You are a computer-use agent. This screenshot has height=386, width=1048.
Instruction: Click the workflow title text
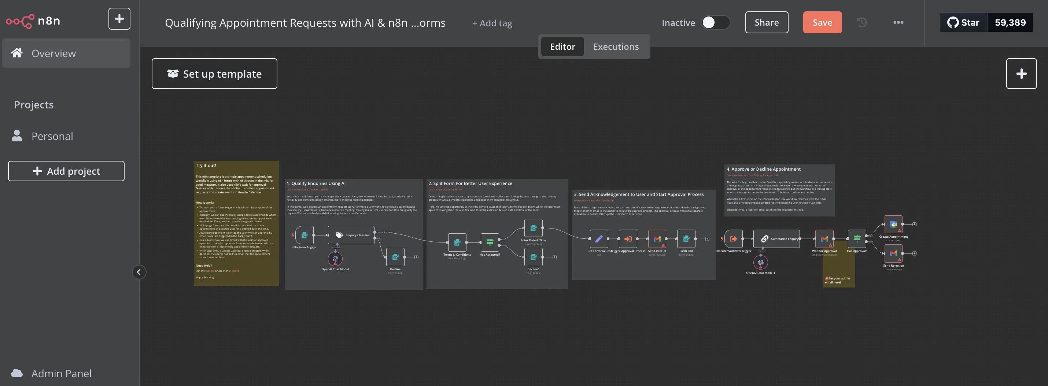coord(305,23)
